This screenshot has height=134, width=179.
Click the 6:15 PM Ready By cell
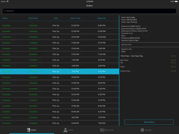coord(101,77)
